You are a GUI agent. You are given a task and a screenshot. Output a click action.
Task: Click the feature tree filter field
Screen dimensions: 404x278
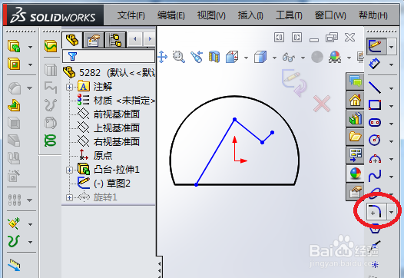tap(109, 56)
